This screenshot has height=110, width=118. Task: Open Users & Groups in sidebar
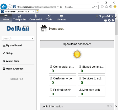coord(15,69)
